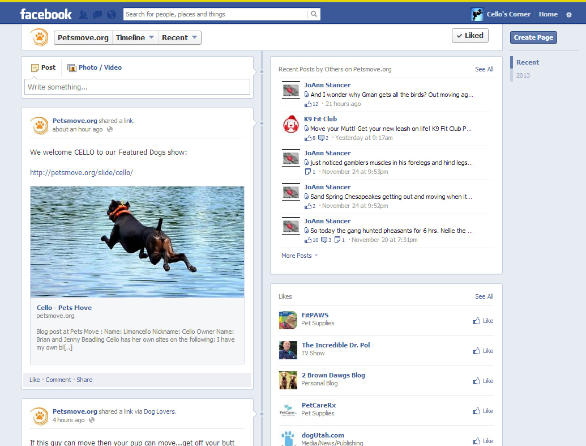This screenshot has width=586, height=446.
Task: Click the dogUtah.com page name
Action: point(323,435)
